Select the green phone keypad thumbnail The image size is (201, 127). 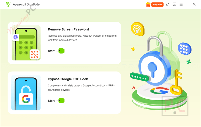26,43
